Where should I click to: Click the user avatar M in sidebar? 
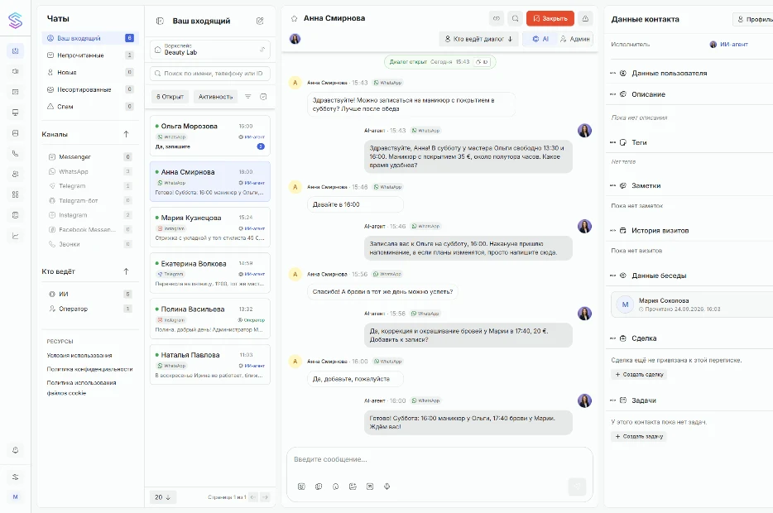pos(15,496)
